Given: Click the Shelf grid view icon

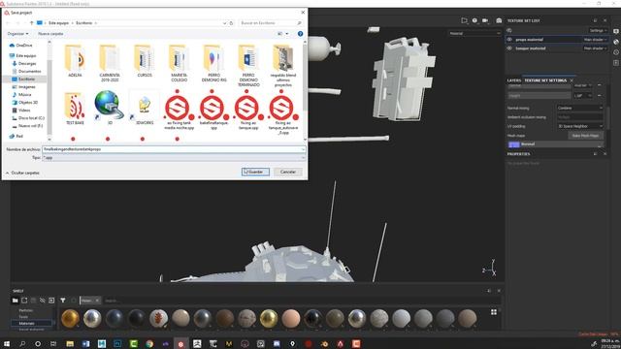Looking at the screenshot, I should tap(494, 312).
